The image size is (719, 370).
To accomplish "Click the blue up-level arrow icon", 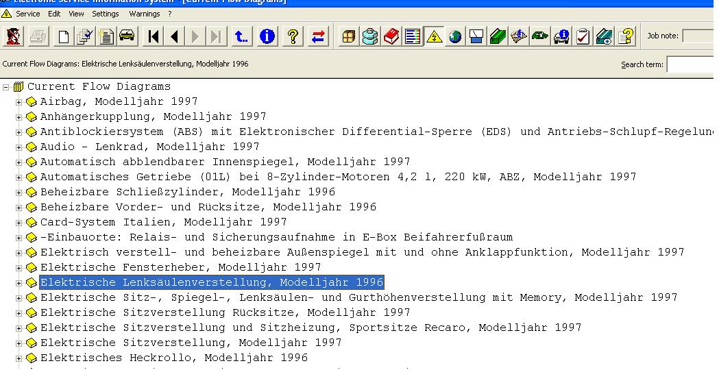I will click(241, 36).
